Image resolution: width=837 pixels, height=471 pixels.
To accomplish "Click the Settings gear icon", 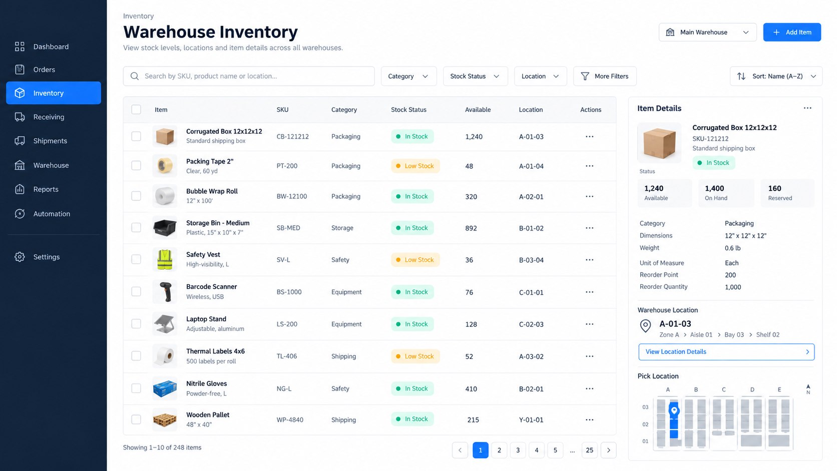I will pos(20,257).
